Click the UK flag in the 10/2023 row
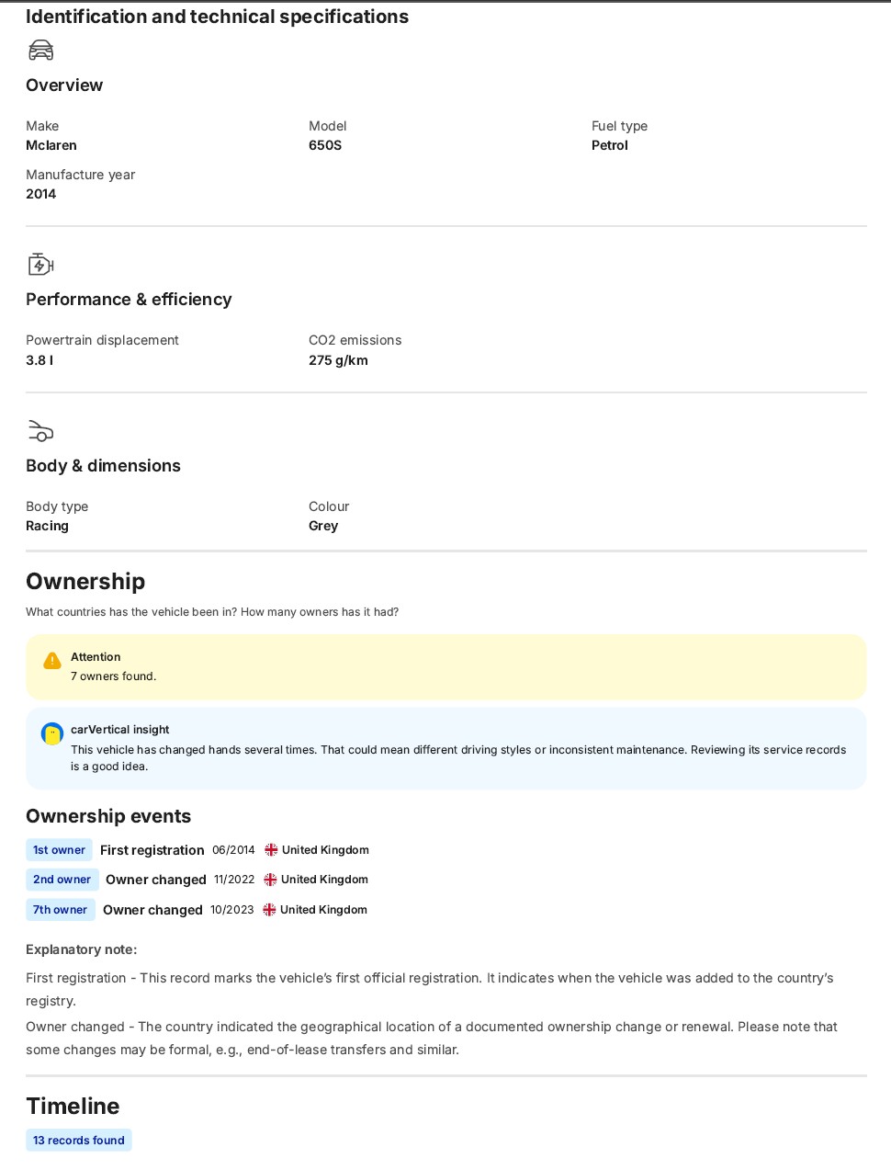The height and width of the screenshot is (1170, 891). pos(269,910)
